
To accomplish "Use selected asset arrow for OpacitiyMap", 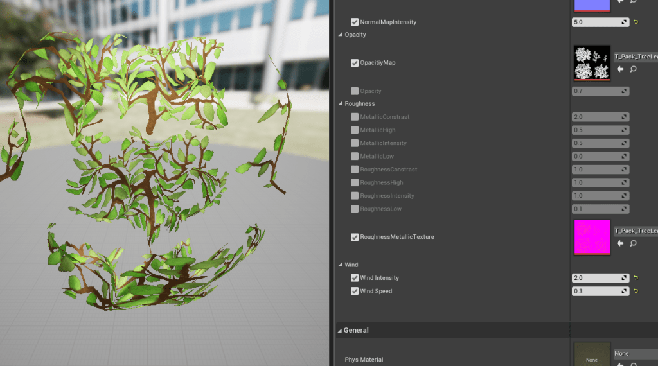I will [x=620, y=69].
